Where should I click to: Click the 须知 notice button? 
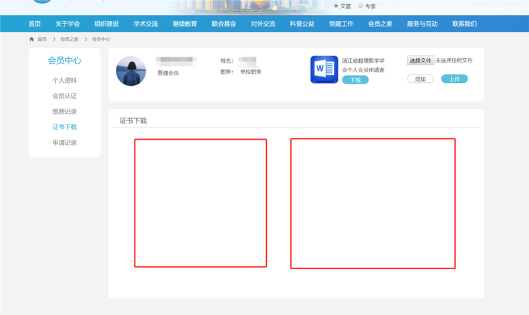click(420, 79)
